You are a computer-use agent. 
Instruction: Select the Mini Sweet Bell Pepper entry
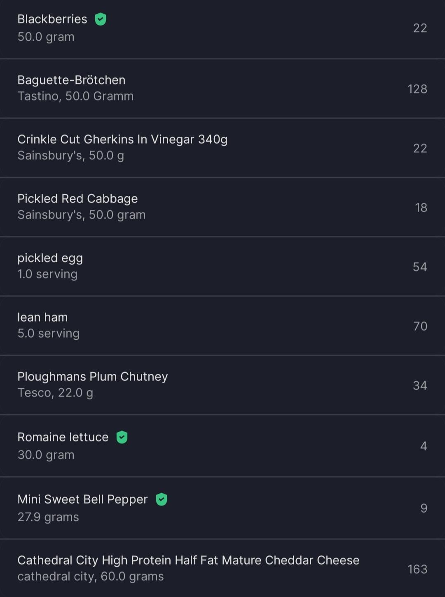82,499
